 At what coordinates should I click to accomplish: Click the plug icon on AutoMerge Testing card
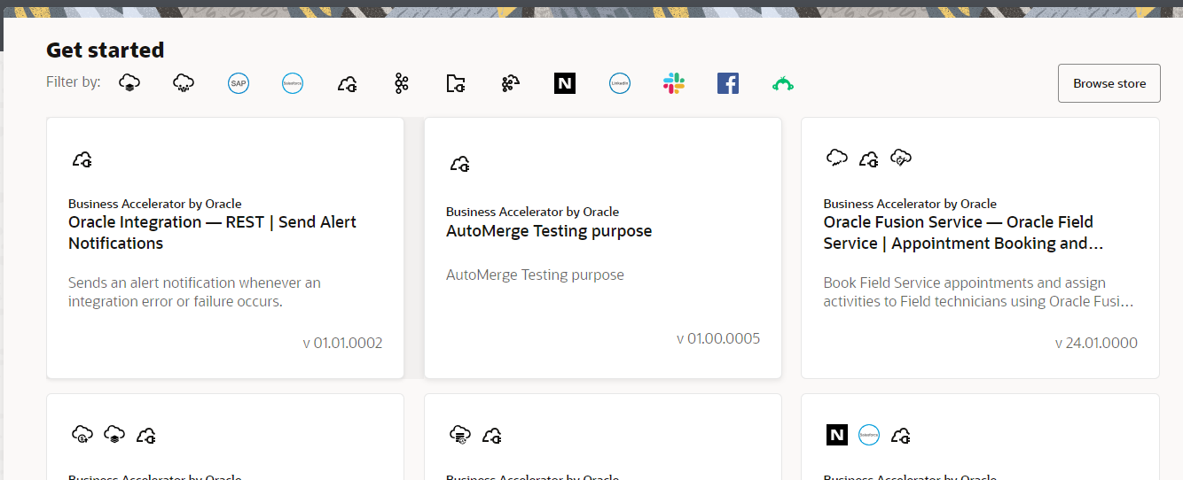coord(459,163)
